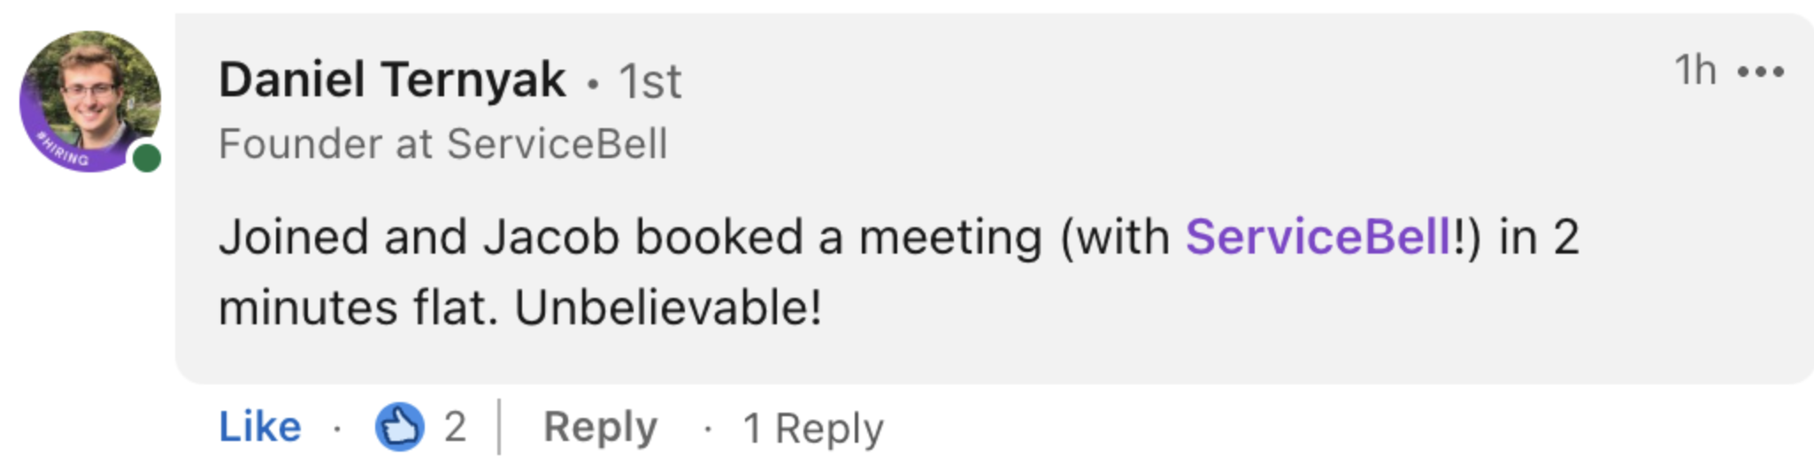The width and height of the screenshot is (1814, 456).
Task: Expand the "1 Reply" thread
Action: [813, 429]
